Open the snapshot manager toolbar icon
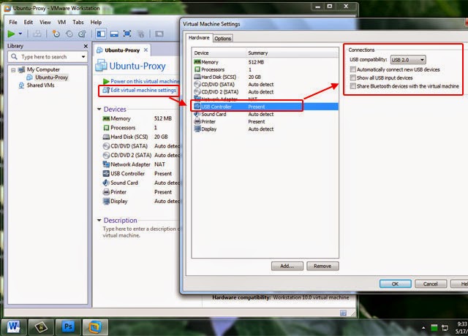Viewport: 468px width, 336px height. 82,34
